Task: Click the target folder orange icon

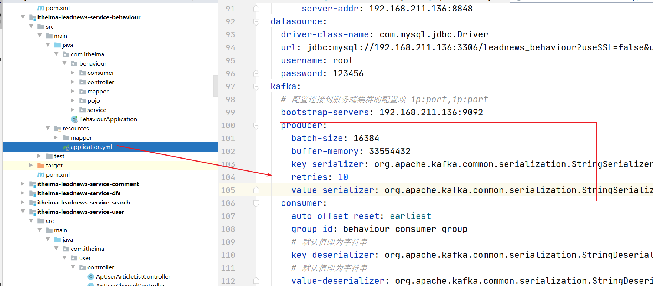Action: 41,166
